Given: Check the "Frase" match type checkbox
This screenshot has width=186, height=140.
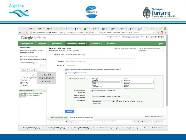Looking at the screenshot, I should pos(21,86).
